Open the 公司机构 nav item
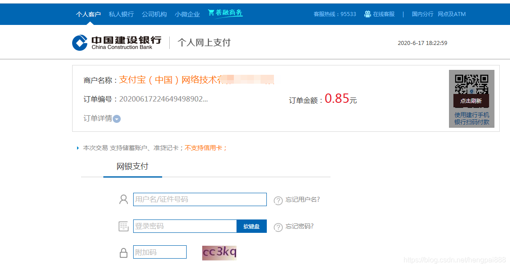The height and width of the screenshot is (268, 510). tap(154, 14)
